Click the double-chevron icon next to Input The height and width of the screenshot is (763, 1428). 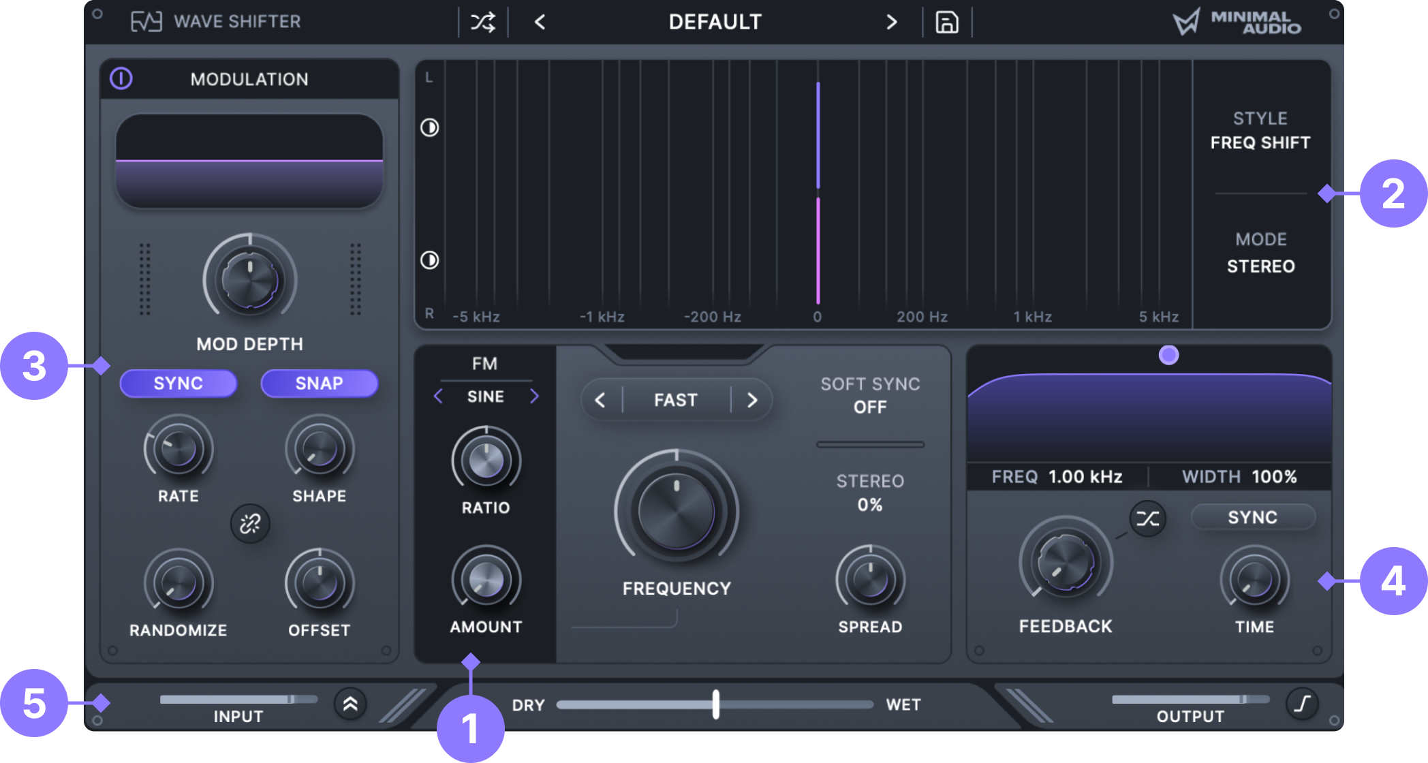(x=350, y=704)
